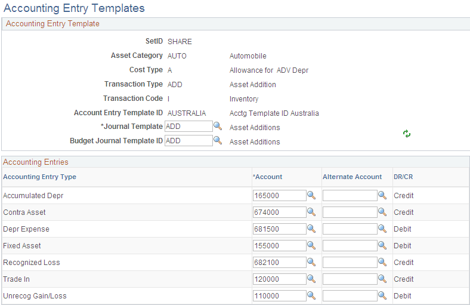Open Alternate Account lookup for Unrecog Gain/Loss
Image resolution: width=470 pixels, height=305 pixels.
click(x=382, y=296)
